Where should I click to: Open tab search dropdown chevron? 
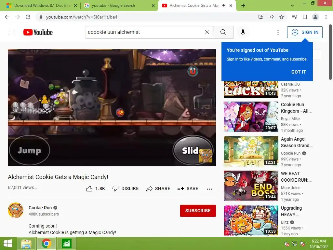(x=292, y=6)
